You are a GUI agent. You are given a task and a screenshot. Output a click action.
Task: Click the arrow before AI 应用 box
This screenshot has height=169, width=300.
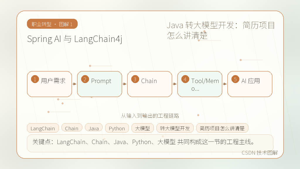[x=225, y=84]
